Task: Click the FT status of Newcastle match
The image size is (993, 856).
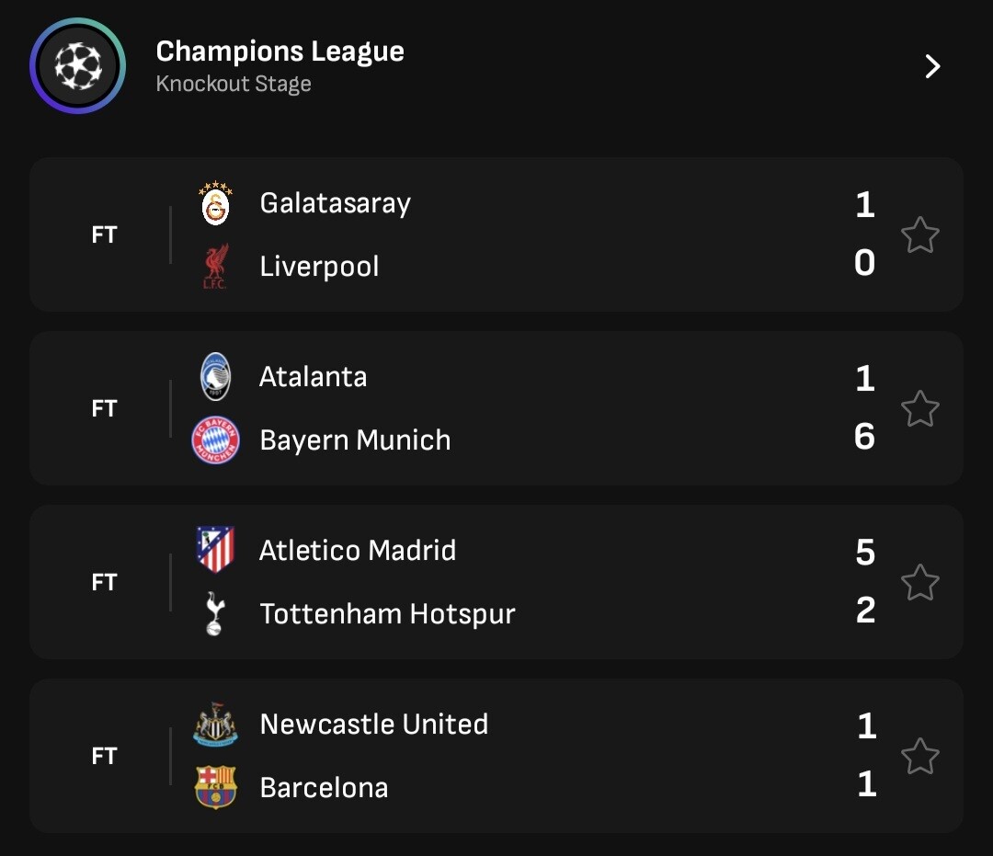Action: tap(104, 756)
